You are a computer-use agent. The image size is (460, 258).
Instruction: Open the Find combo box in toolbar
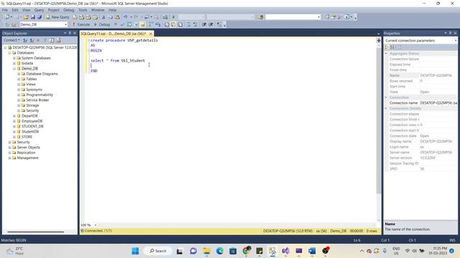point(293,17)
